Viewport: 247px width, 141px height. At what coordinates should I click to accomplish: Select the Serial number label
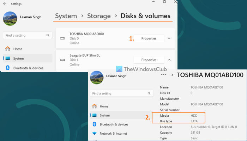(x=170, y=110)
